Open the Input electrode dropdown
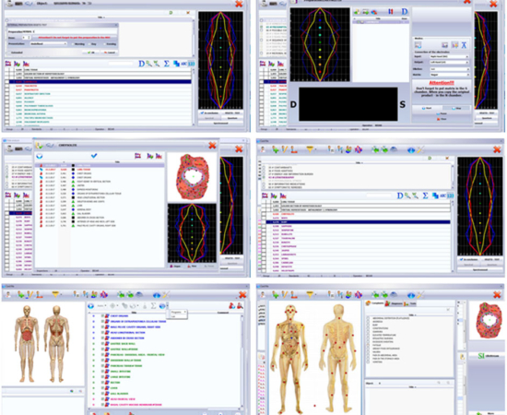Image resolution: width=507 pixels, height=415 pixels. [449, 56]
